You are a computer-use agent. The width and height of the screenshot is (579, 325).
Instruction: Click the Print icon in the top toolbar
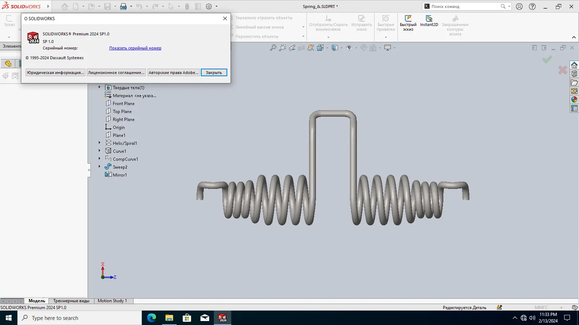pyautogui.click(x=123, y=6)
